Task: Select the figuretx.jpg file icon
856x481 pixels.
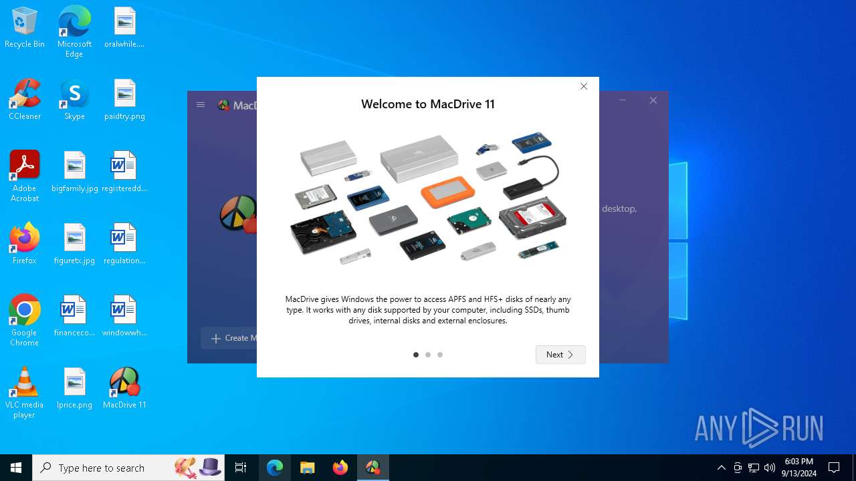Action: [74, 245]
